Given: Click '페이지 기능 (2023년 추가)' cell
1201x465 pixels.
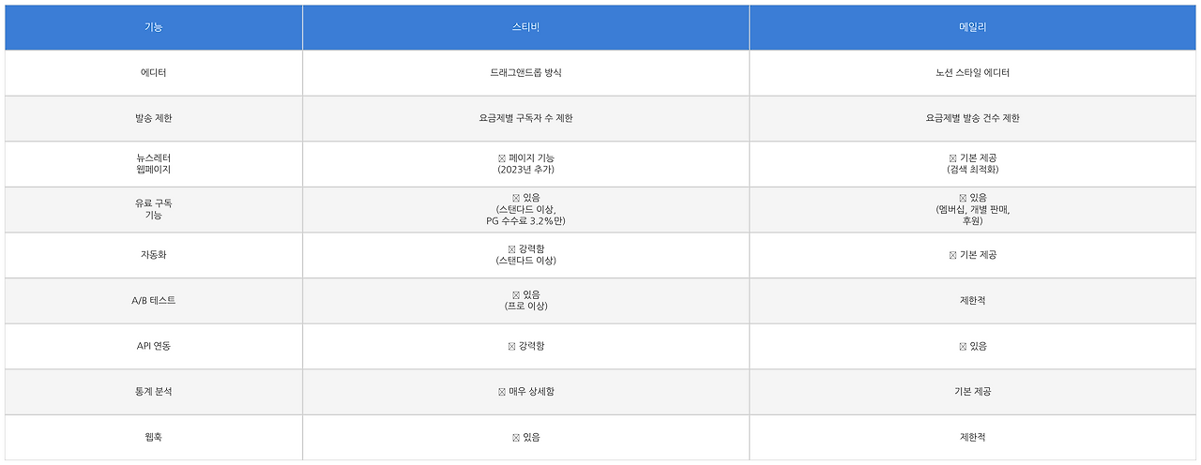Looking at the screenshot, I should [525, 164].
